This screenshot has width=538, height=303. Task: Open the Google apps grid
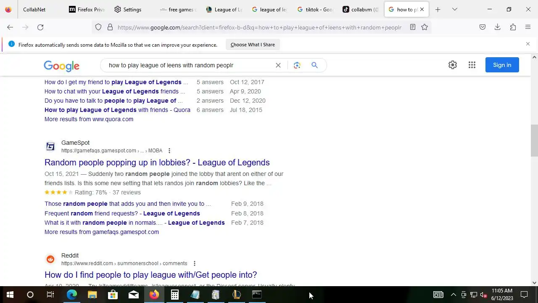[x=472, y=65]
